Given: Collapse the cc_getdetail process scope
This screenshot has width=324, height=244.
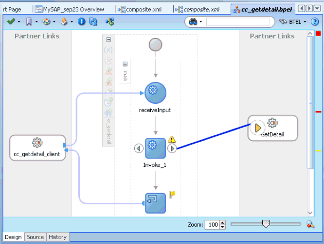Looking at the screenshot, I should coord(108,40).
